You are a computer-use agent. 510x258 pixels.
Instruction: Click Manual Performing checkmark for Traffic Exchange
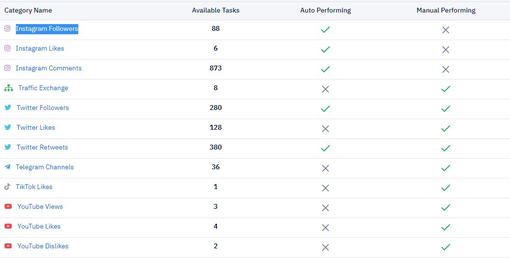point(446,89)
